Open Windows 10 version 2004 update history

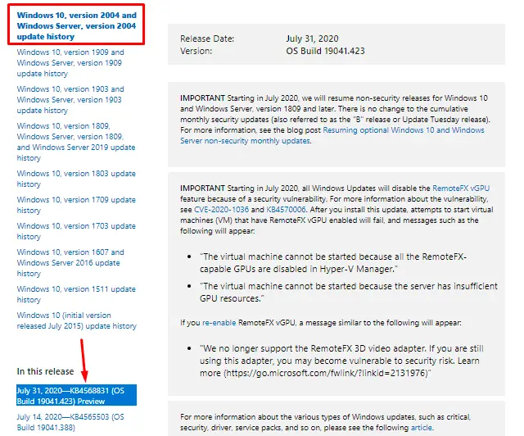(77, 25)
